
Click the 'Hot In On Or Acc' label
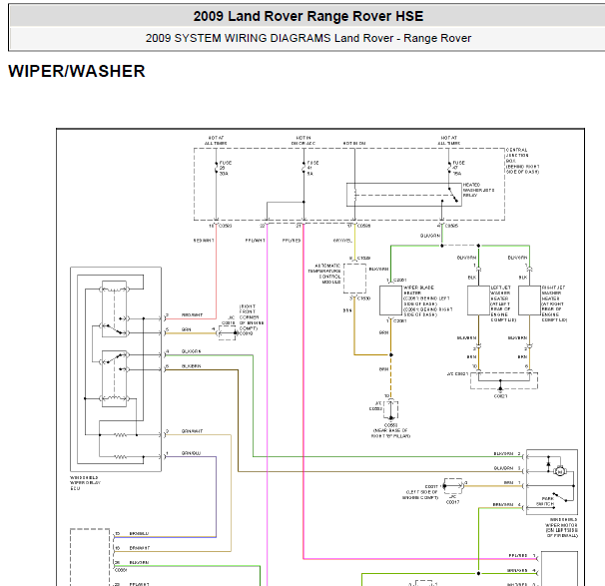click(x=303, y=141)
